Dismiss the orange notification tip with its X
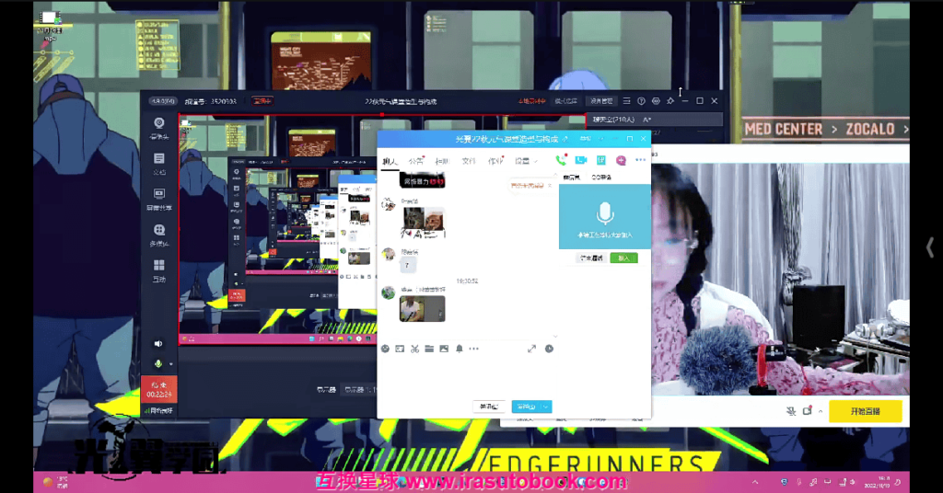This screenshot has height=493, width=943. tap(550, 186)
